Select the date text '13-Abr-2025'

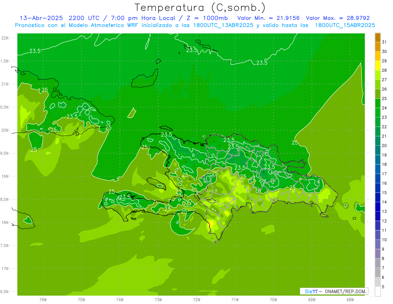click(41, 18)
